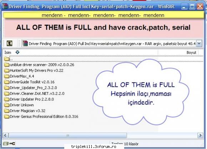Click the Up One Level folder icon
The width and height of the screenshot is (207, 149).
[x=9, y=43]
